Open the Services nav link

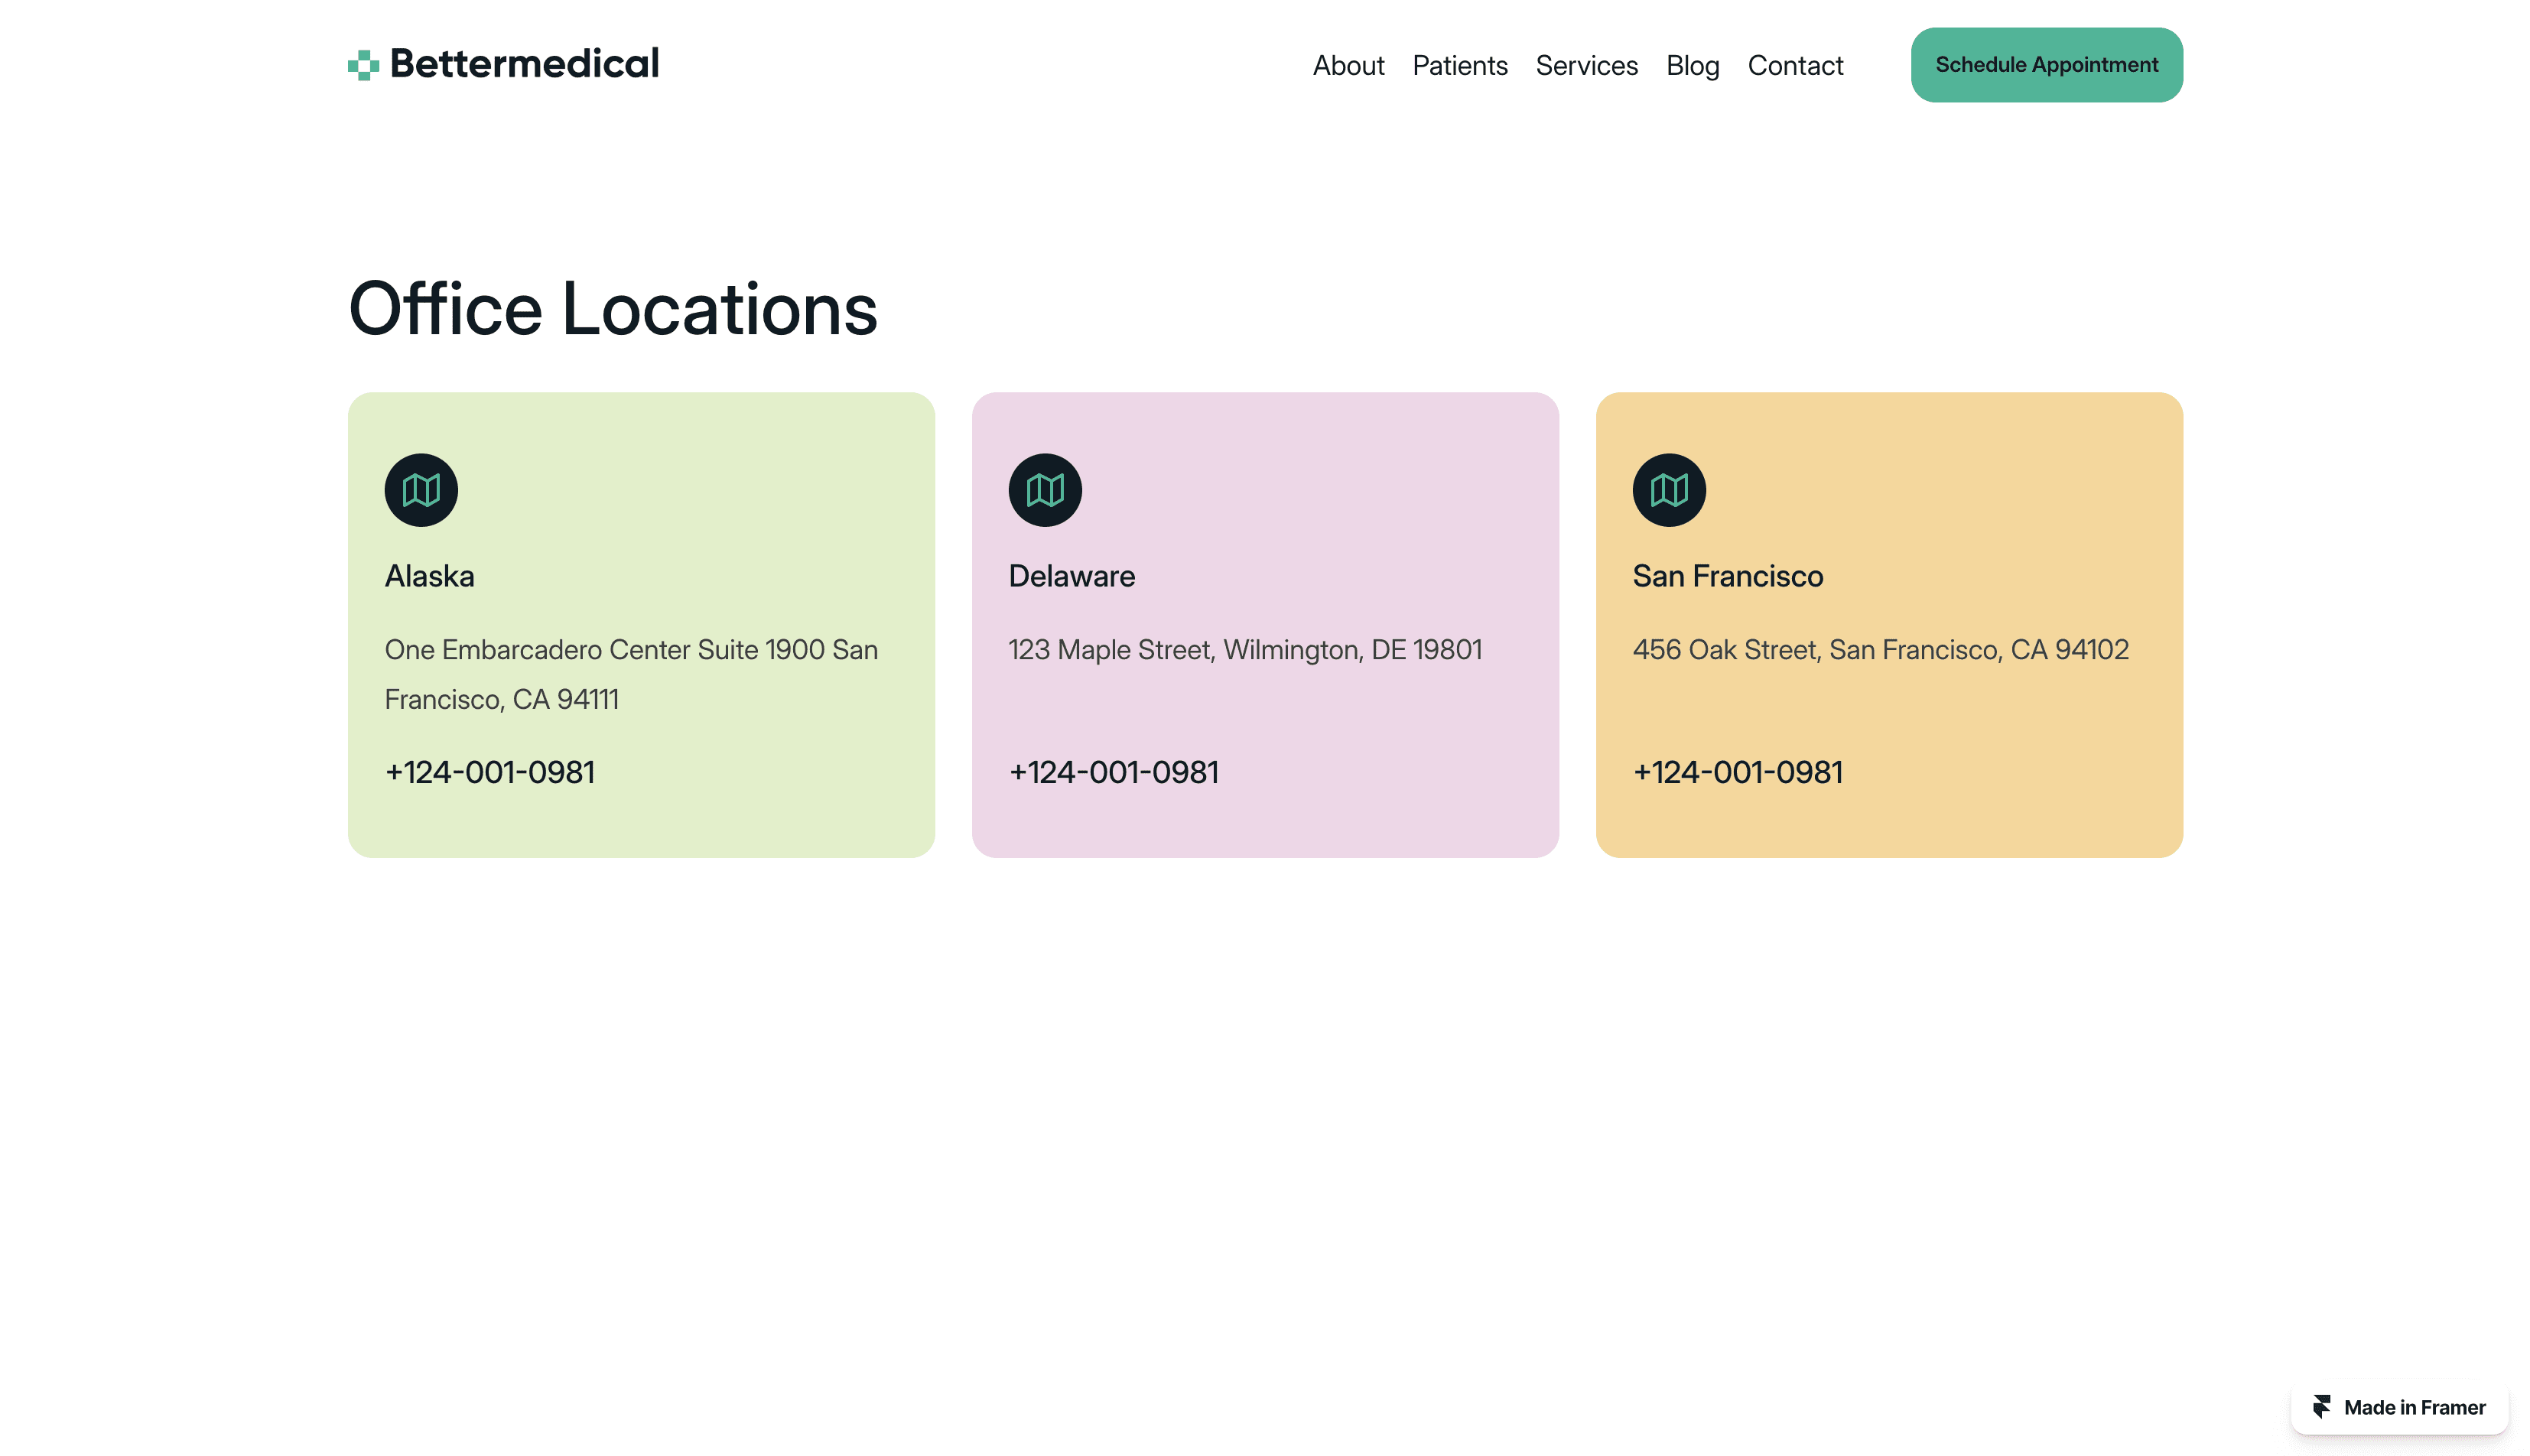[1586, 66]
